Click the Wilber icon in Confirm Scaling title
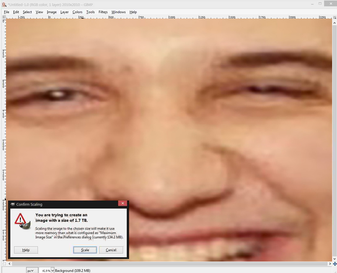The image size is (337, 273). pyautogui.click(x=13, y=204)
